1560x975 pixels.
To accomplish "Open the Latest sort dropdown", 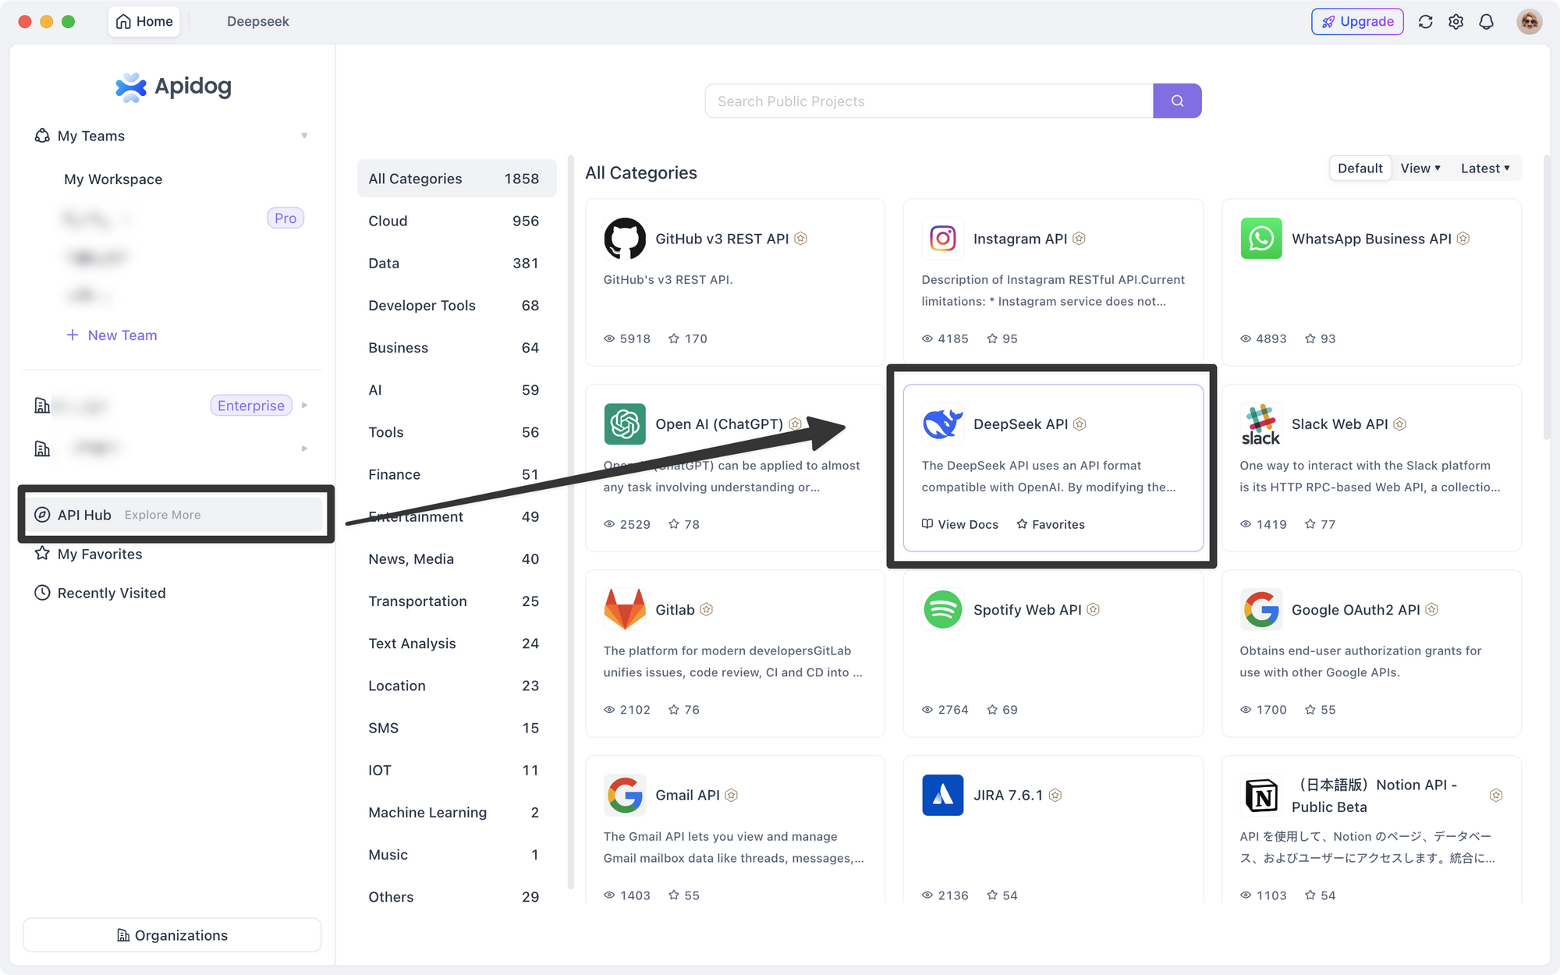I will (1485, 168).
